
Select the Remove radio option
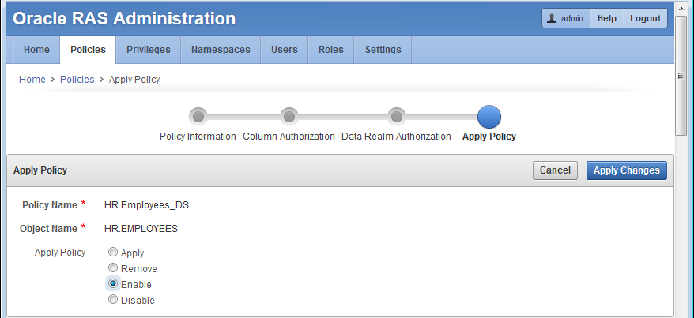tap(113, 268)
